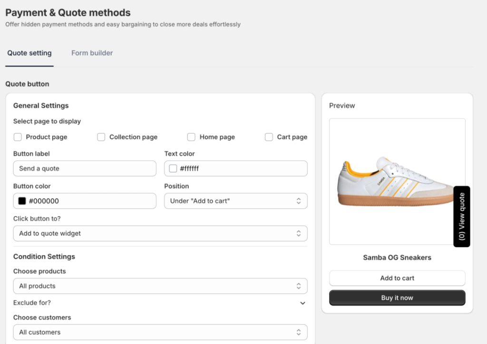Click the General Settings heading

(x=41, y=105)
